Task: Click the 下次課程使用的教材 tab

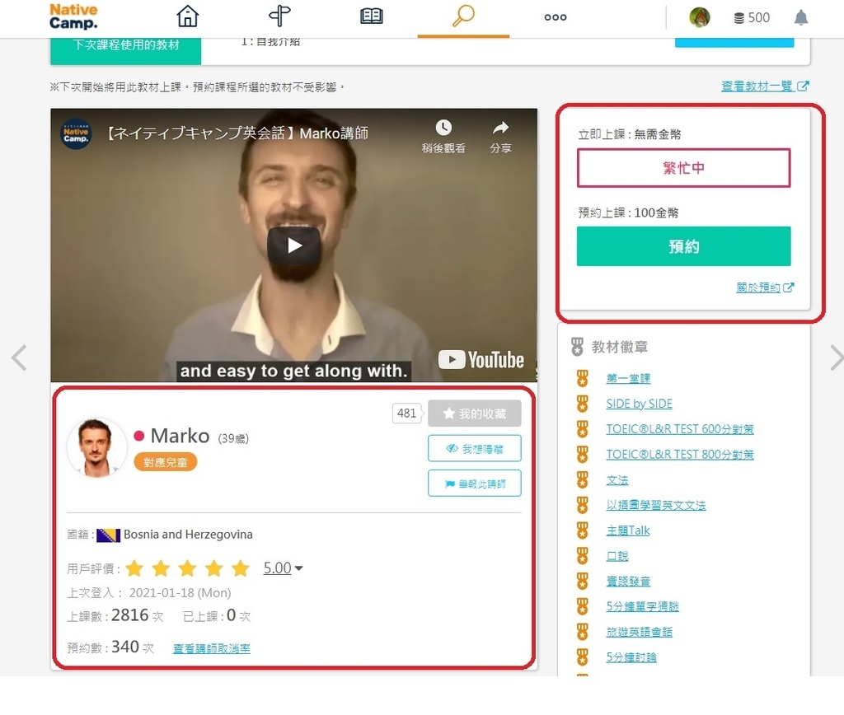Action: coord(125,50)
